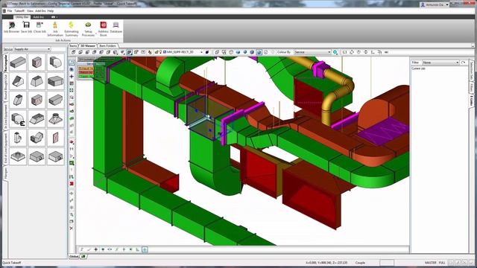477x268 pixels.
Task: Open the Database
Action: pyautogui.click(x=116, y=28)
